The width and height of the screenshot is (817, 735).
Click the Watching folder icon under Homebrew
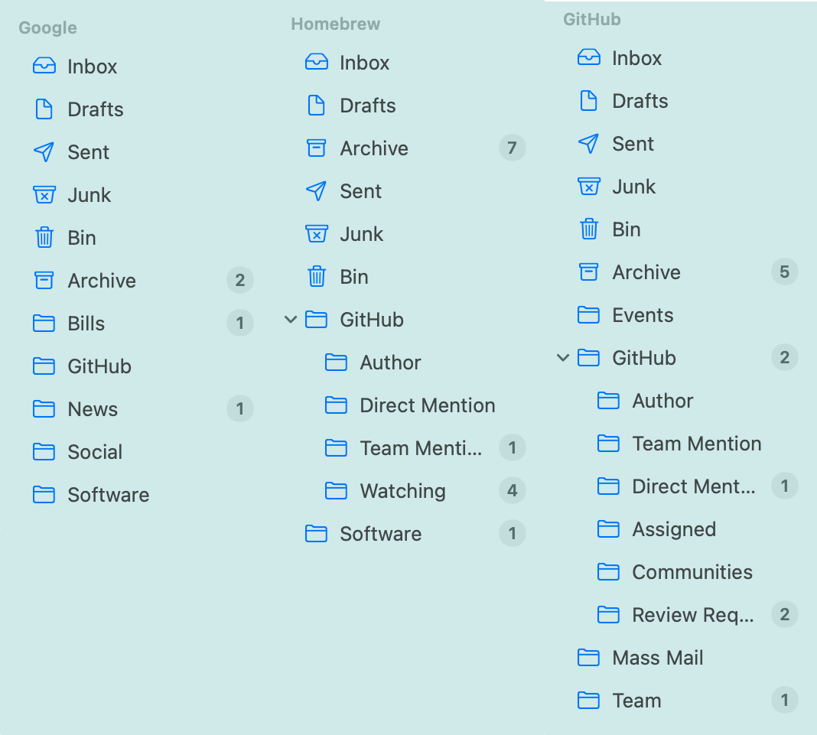pyautogui.click(x=336, y=491)
